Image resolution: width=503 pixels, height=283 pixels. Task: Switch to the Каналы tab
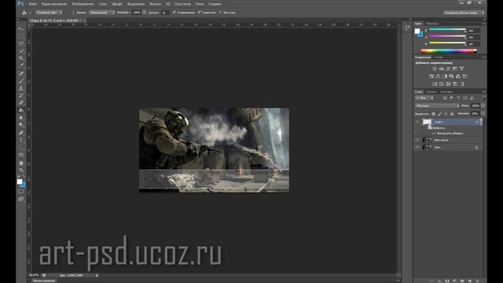click(431, 92)
